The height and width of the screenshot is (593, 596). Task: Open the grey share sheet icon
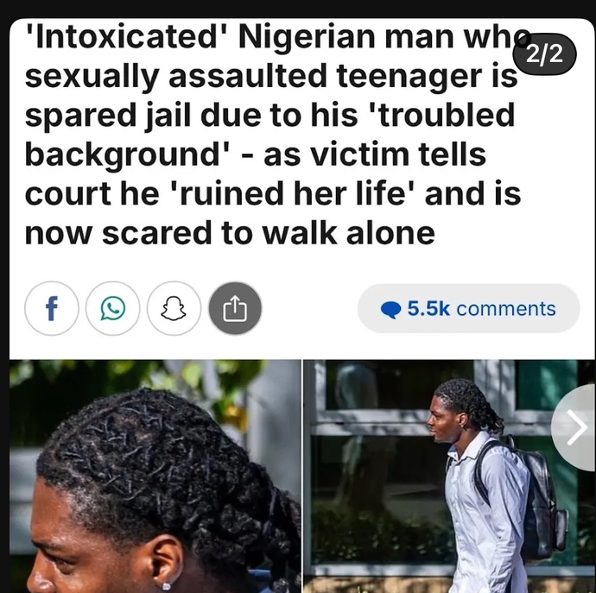point(235,308)
